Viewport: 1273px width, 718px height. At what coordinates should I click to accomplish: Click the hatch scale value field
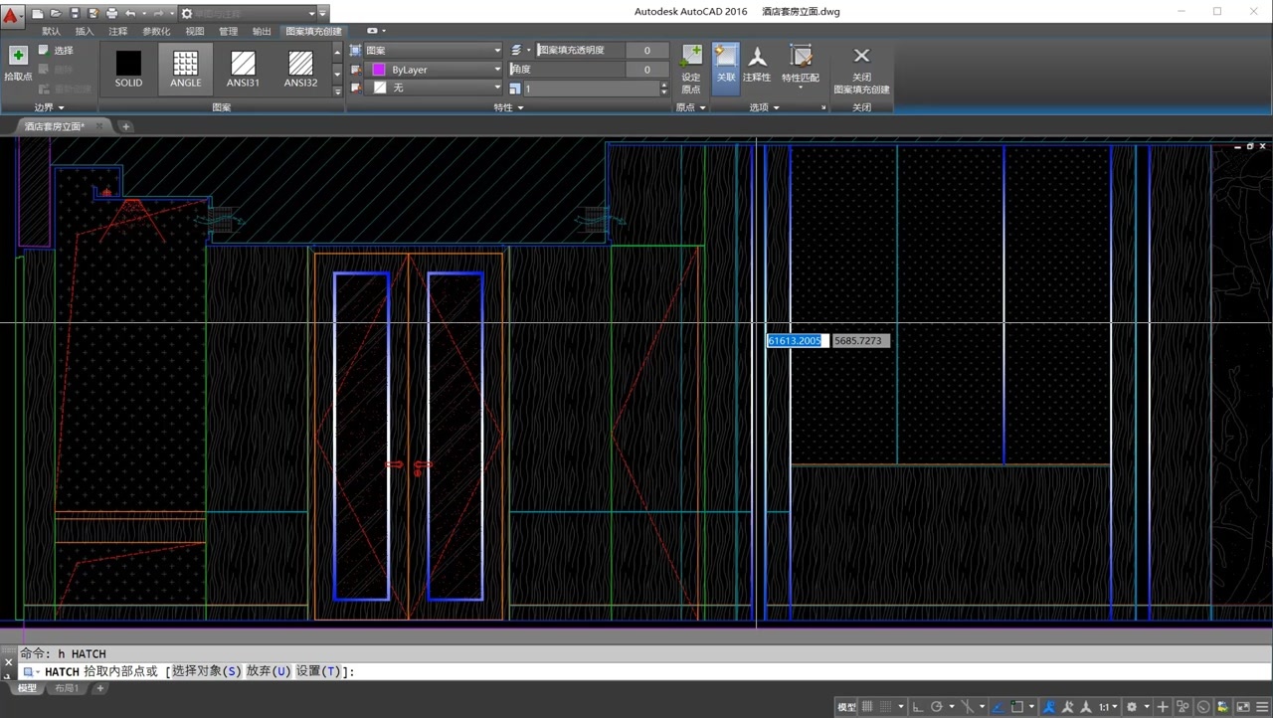click(592, 89)
